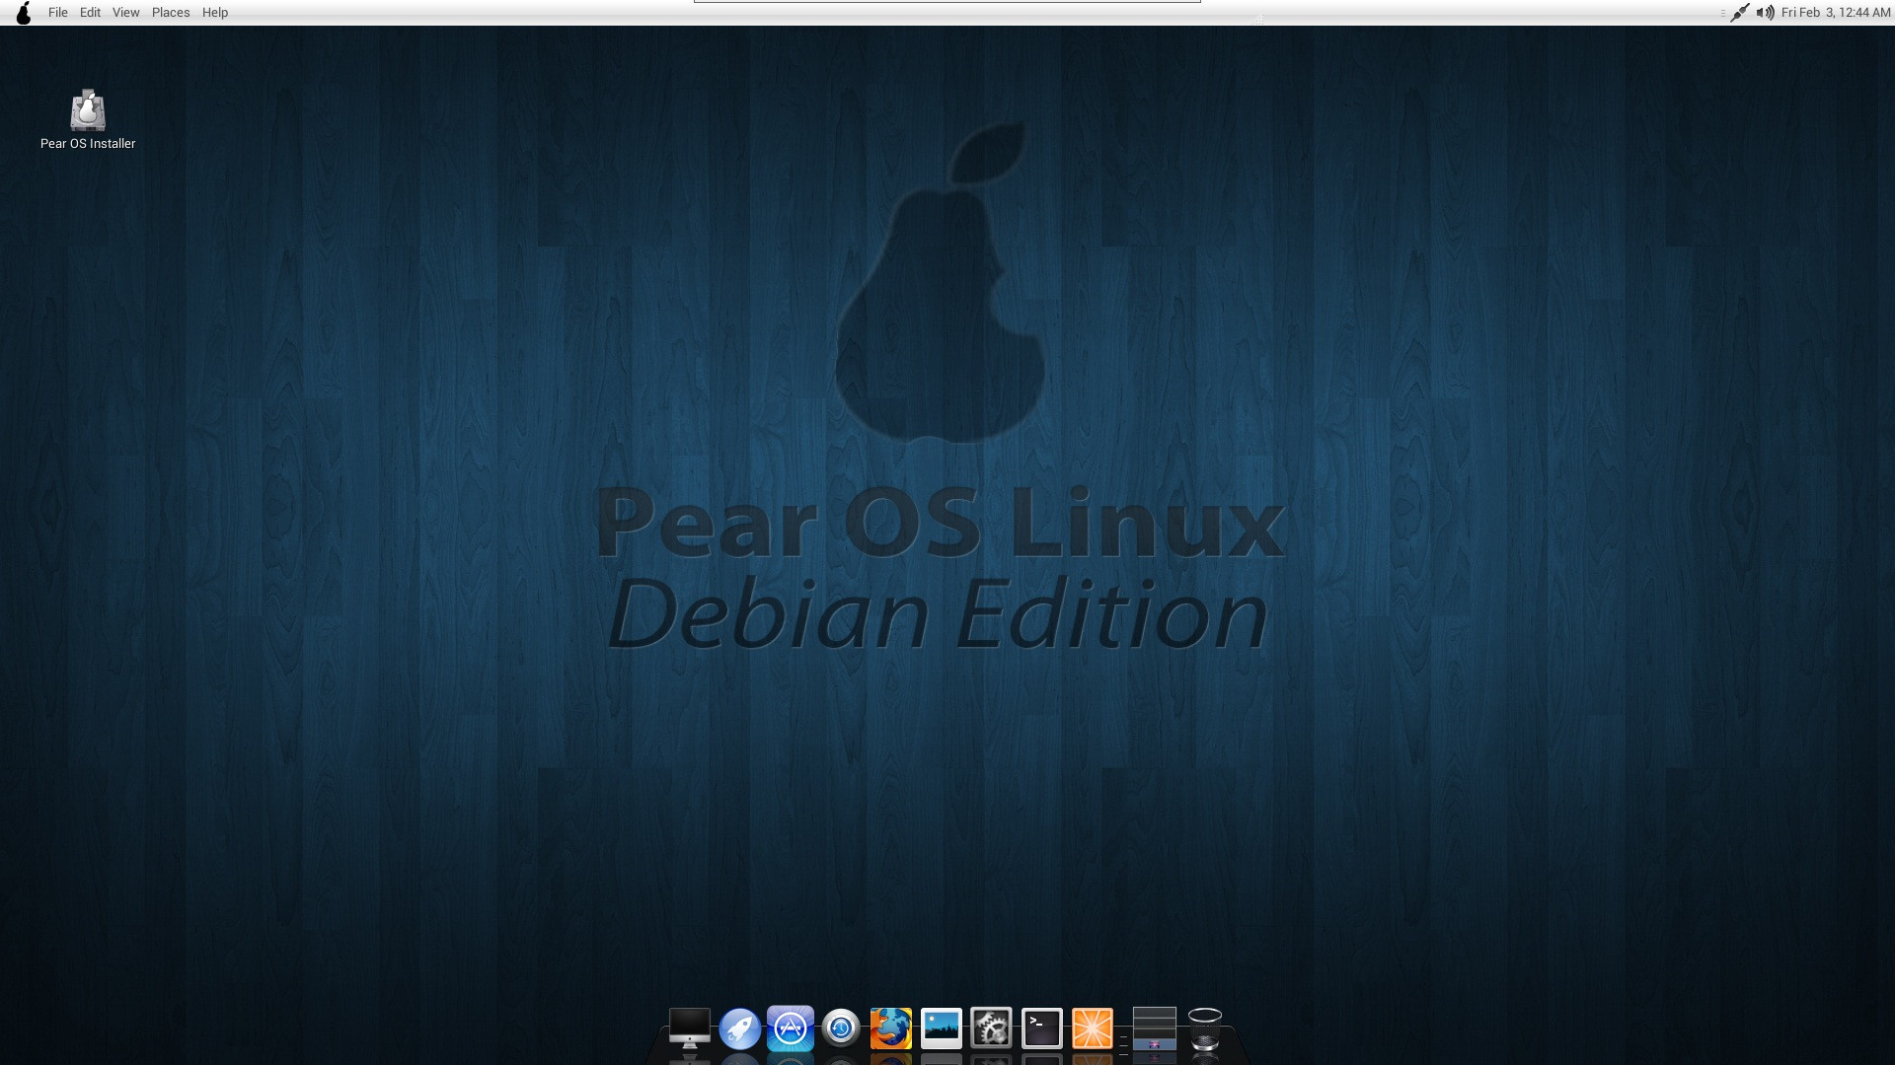The image size is (1895, 1065).
Task: Open the Places menu
Action: pos(171,13)
